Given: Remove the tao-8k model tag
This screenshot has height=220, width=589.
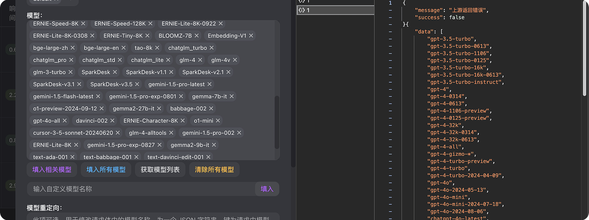Looking at the screenshot, I should point(157,48).
